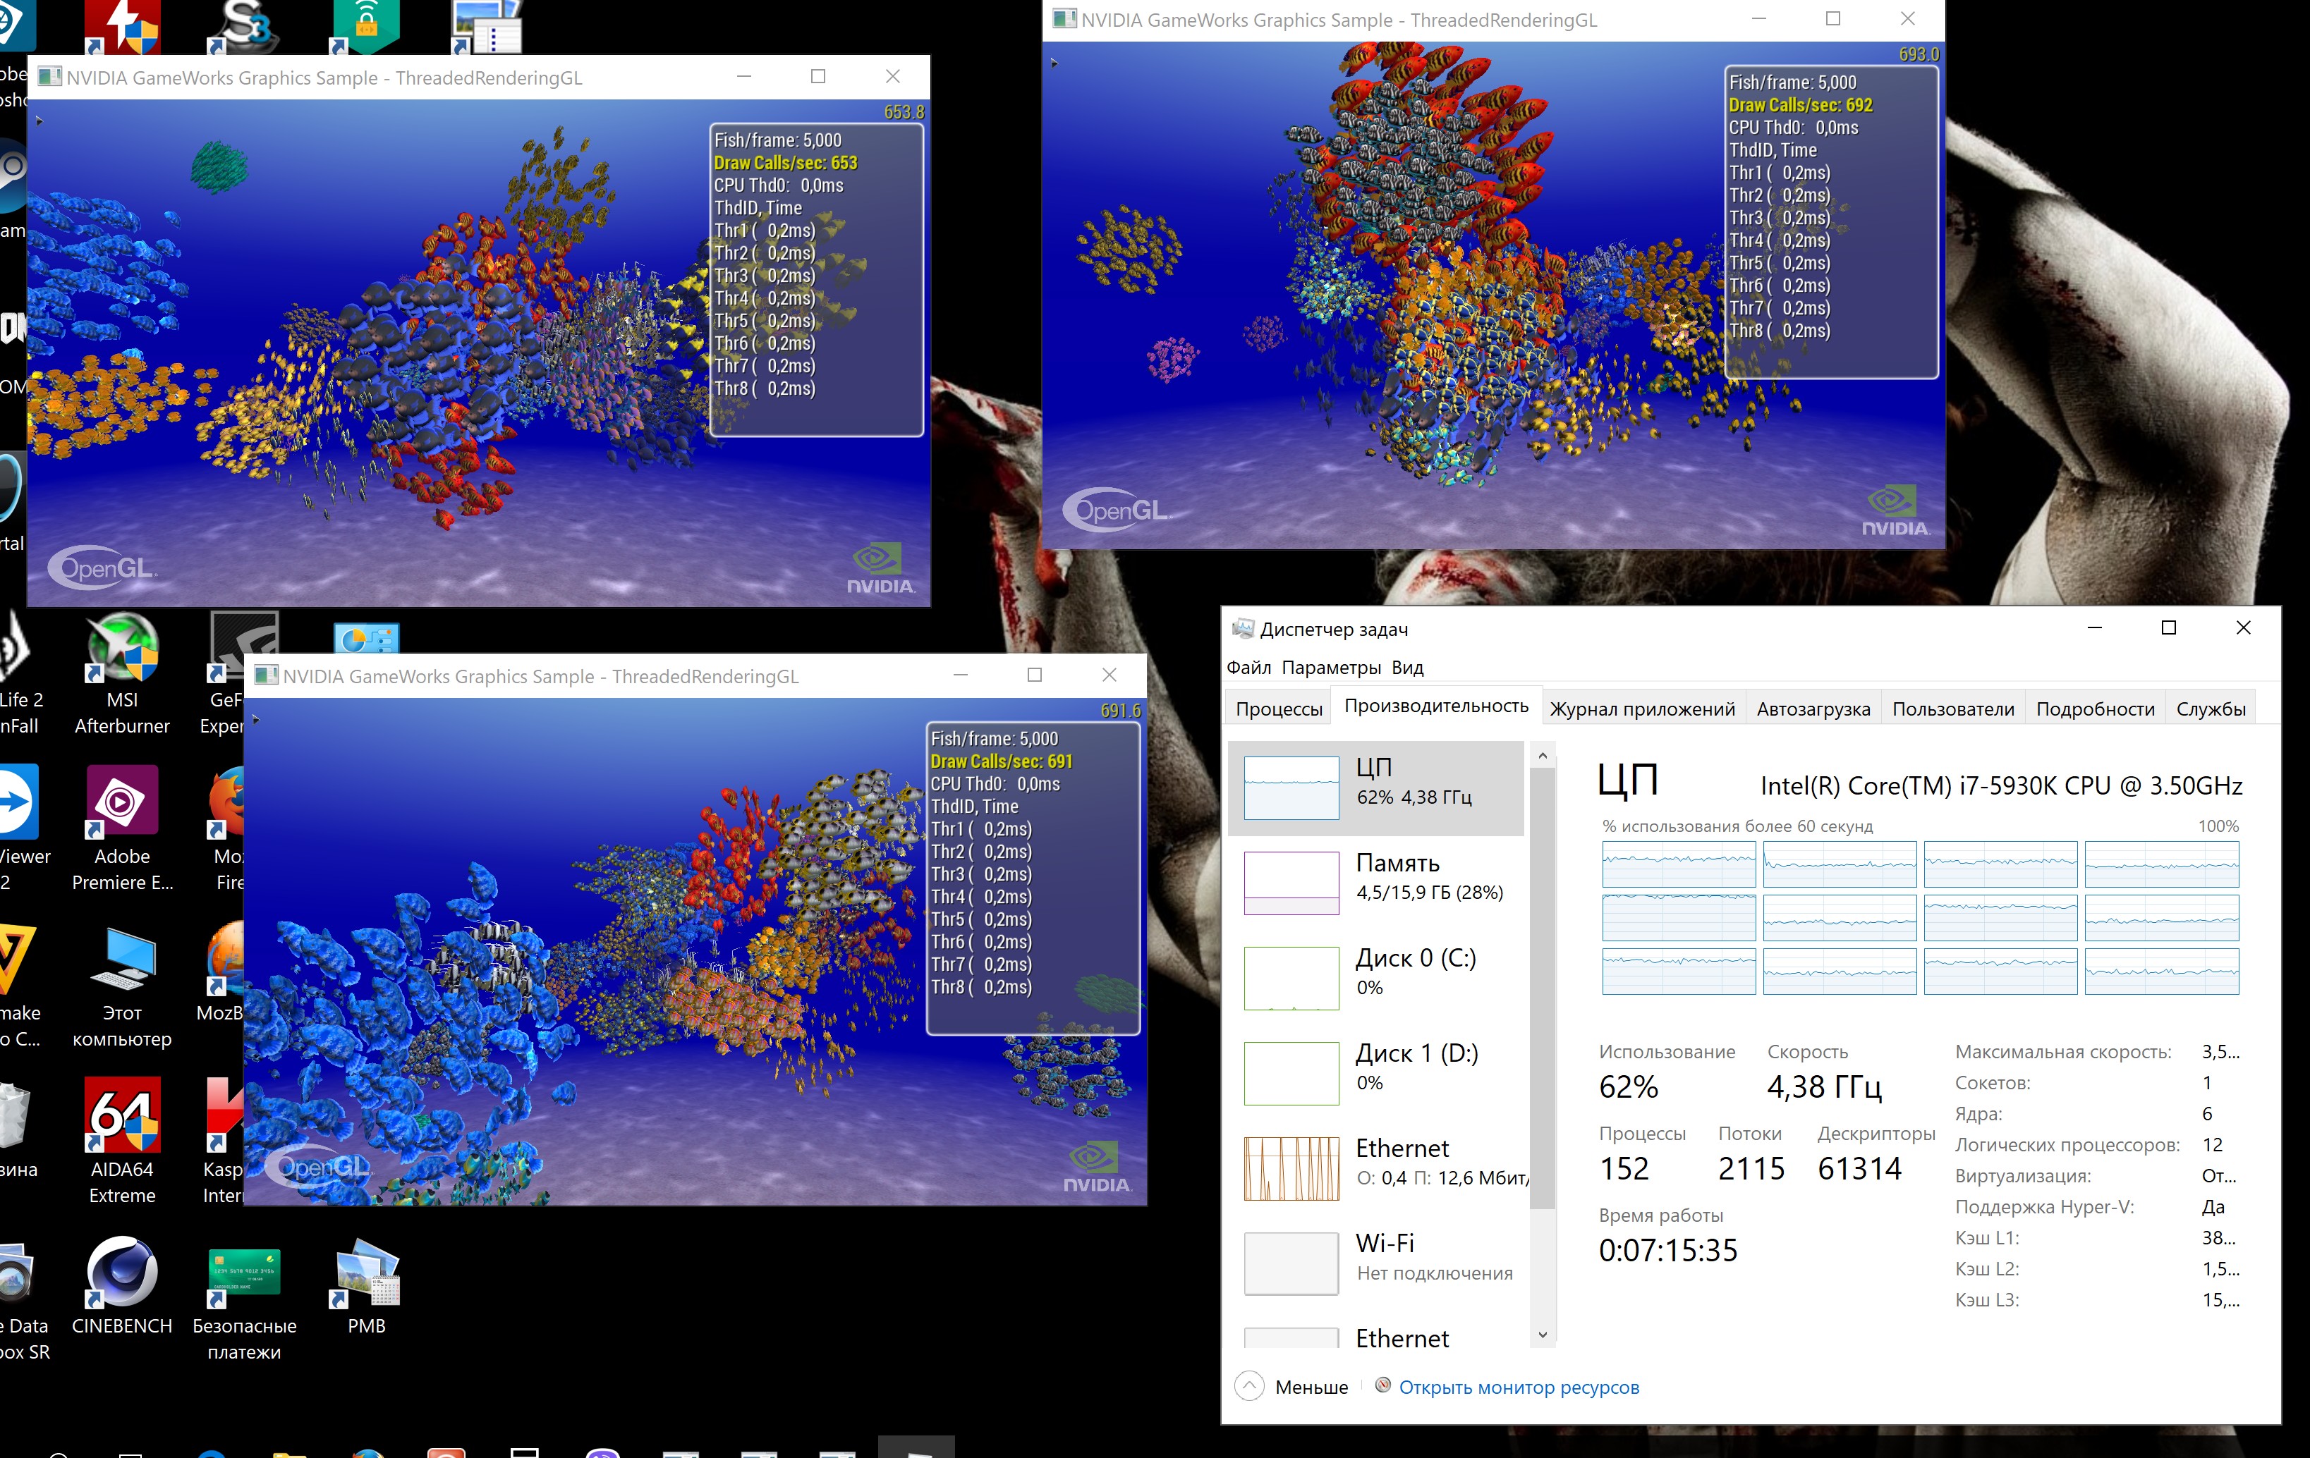The width and height of the screenshot is (2310, 1458).
Task: Expand UI arrow in top-right fish window
Action: point(1053,63)
